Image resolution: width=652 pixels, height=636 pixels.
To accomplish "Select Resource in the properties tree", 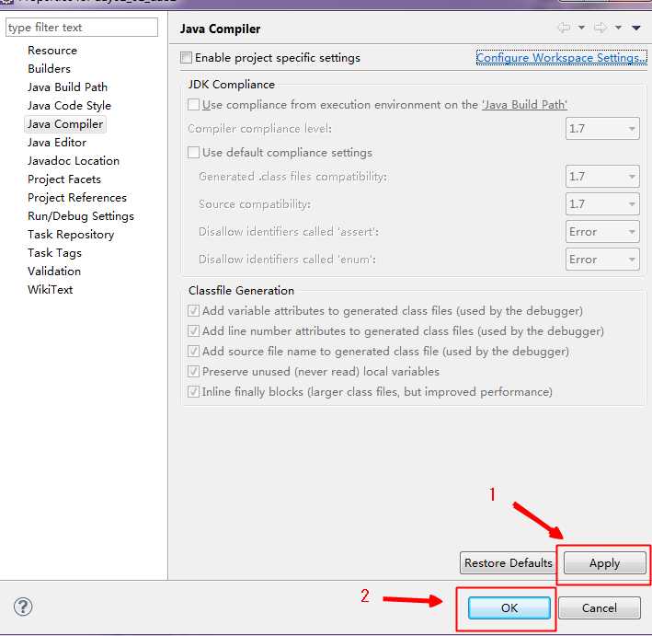I will (x=52, y=51).
